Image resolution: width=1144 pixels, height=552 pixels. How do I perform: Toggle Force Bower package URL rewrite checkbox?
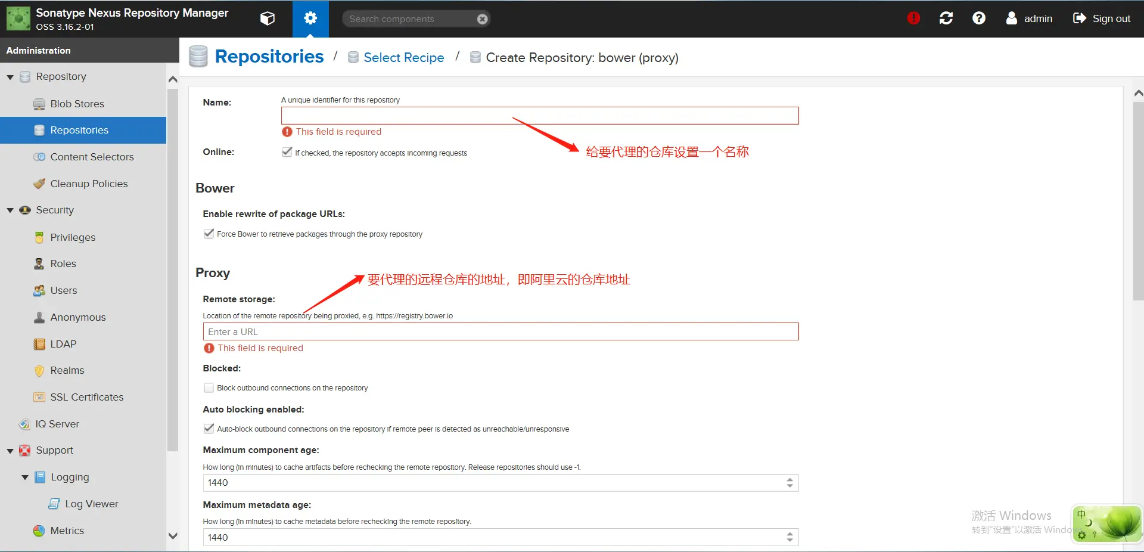[209, 234]
